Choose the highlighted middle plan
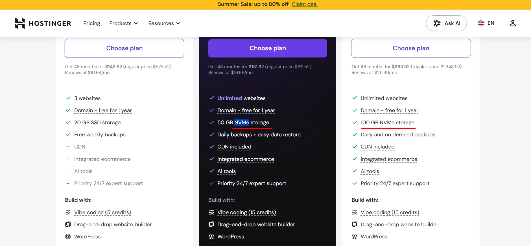 [268, 48]
